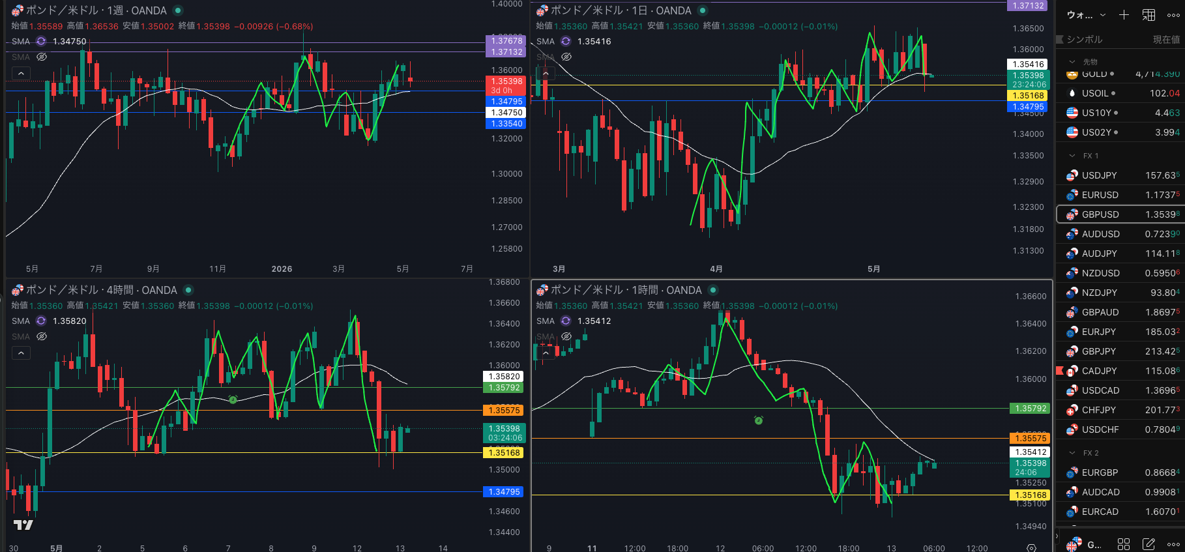Image resolution: width=1185 pixels, height=552 pixels.
Task: Click the green alarm clock icon on the 1-hour chart
Action: coord(759,420)
